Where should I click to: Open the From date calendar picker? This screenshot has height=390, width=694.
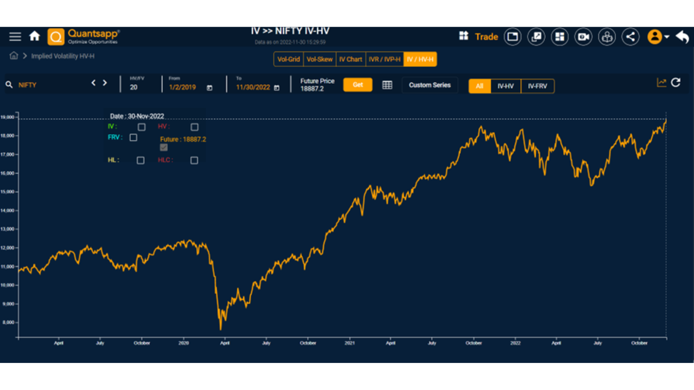click(209, 88)
